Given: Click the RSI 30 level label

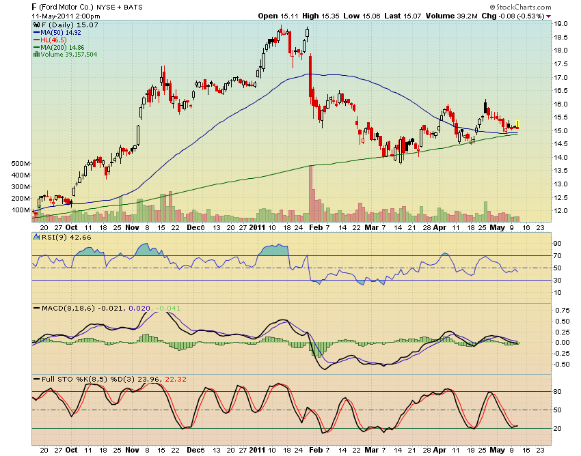Looking at the screenshot, I should 557,280.
